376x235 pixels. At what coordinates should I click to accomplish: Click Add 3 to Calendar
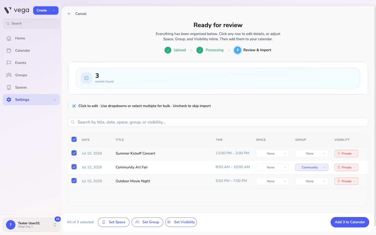coord(350,222)
